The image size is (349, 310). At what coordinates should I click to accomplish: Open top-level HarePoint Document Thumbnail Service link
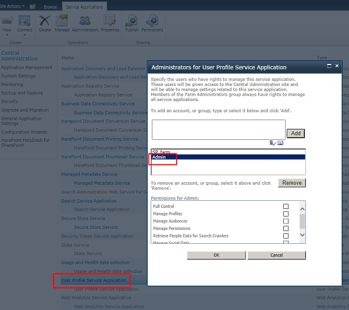coord(102,157)
